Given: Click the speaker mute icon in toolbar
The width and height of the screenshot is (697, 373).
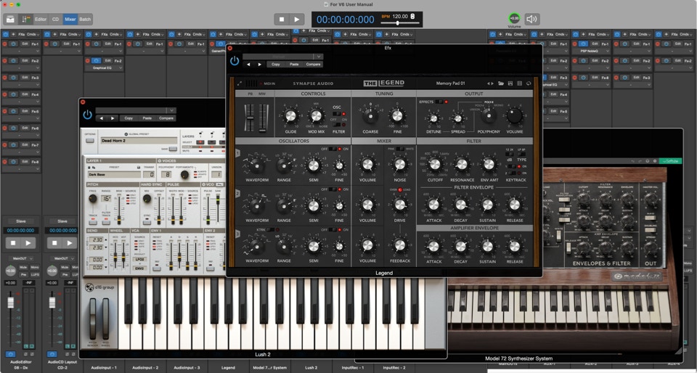Looking at the screenshot, I should 532,19.
